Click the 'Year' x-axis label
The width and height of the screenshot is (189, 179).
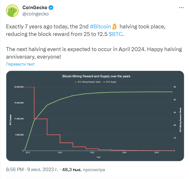tap(99, 157)
